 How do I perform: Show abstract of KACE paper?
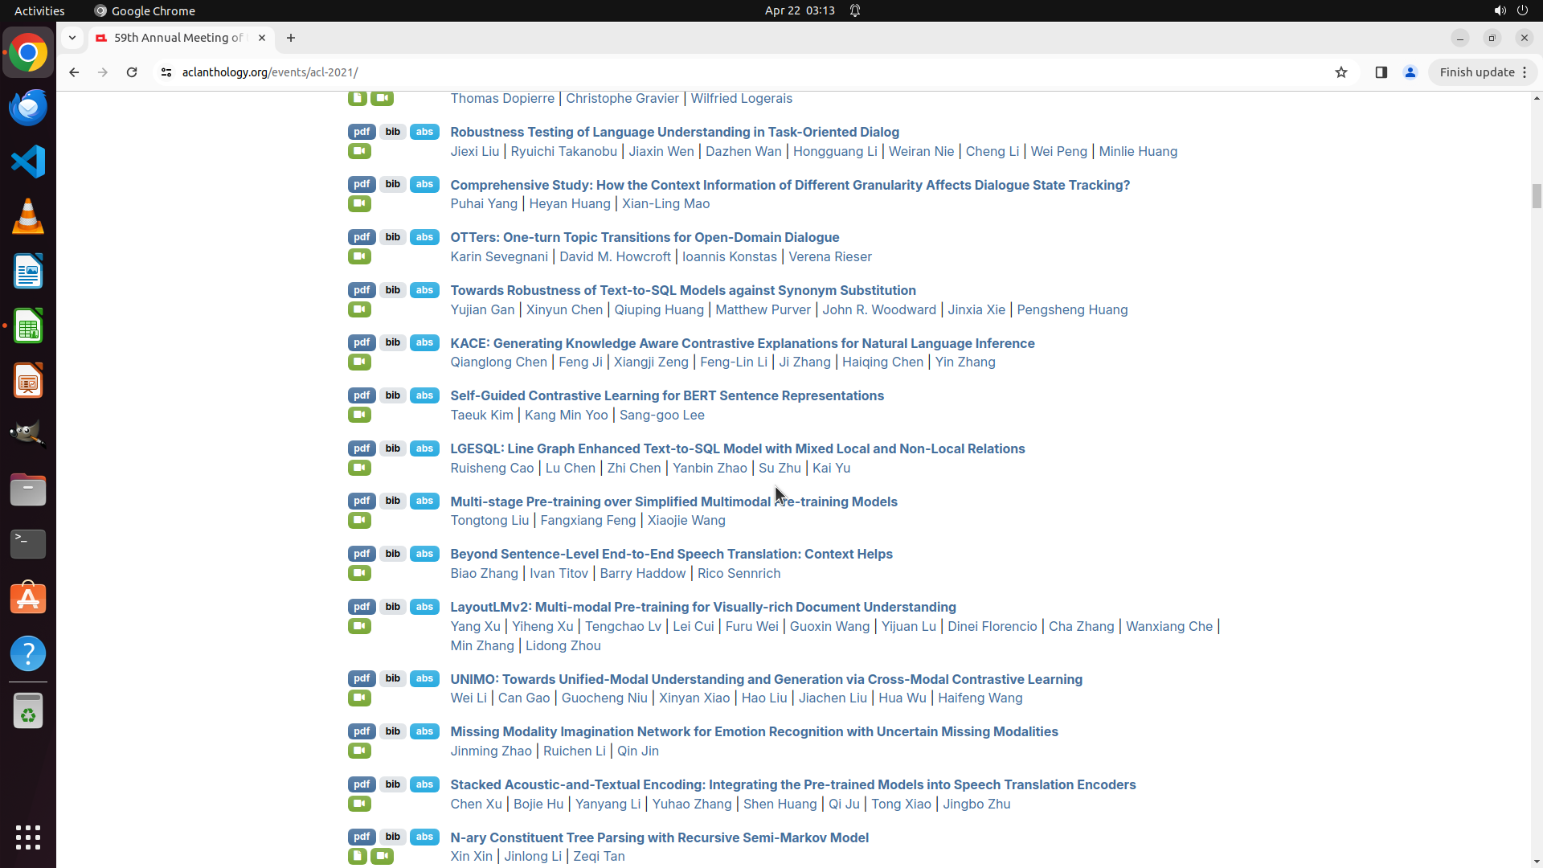point(424,342)
